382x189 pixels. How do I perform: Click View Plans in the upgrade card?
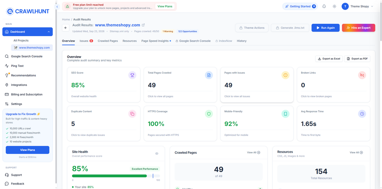click(27, 150)
